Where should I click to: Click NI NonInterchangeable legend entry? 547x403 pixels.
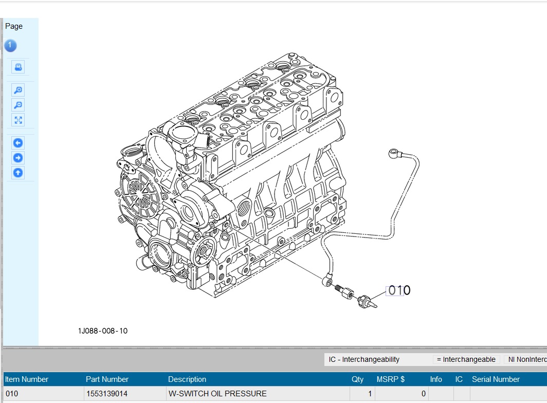click(526, 359)
